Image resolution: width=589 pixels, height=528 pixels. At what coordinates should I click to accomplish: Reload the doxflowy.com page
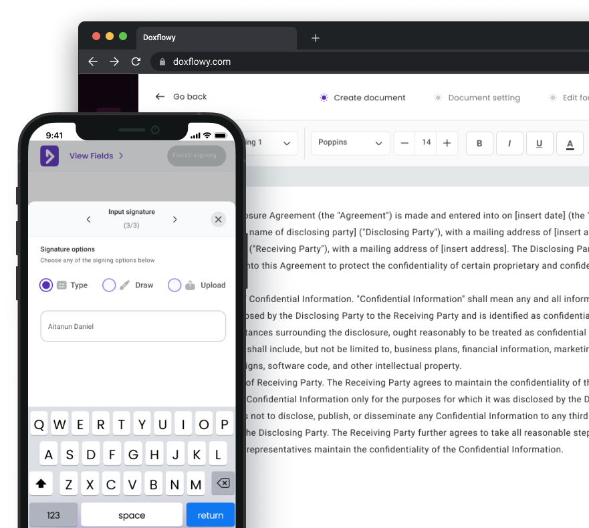click(x=136, y=61)
